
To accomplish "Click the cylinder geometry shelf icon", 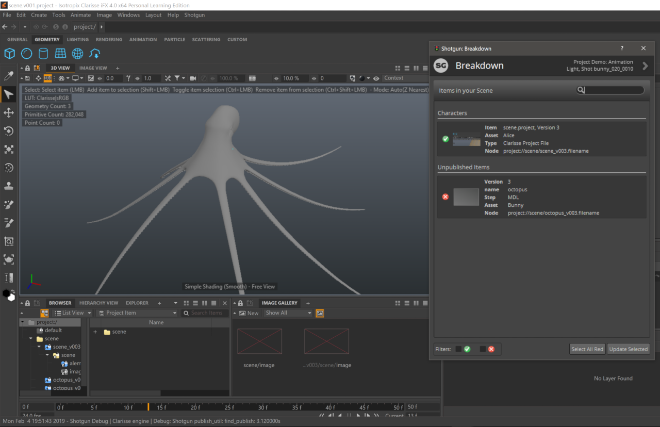I will pos(43,54).
